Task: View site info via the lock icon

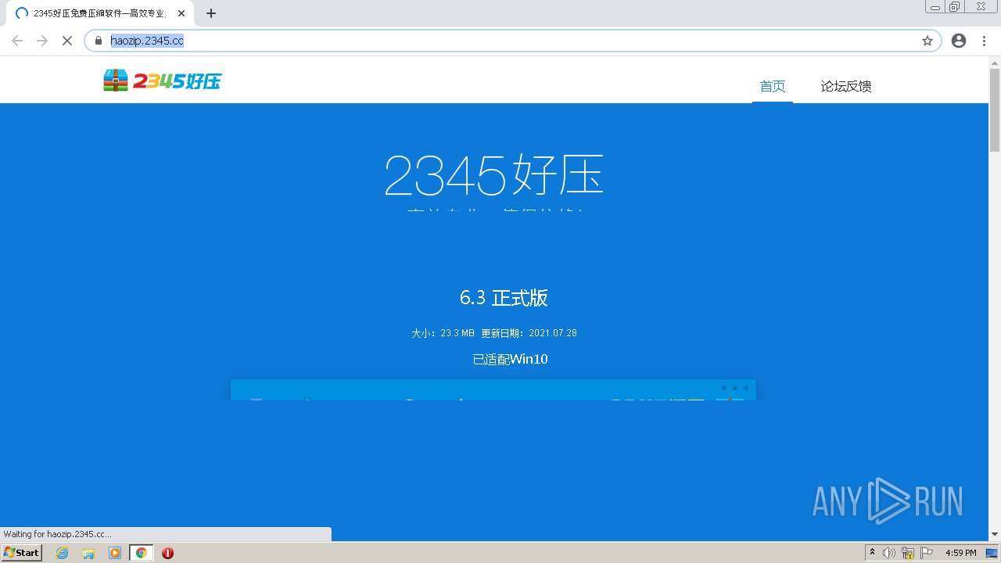Action: tap(99, 41)
